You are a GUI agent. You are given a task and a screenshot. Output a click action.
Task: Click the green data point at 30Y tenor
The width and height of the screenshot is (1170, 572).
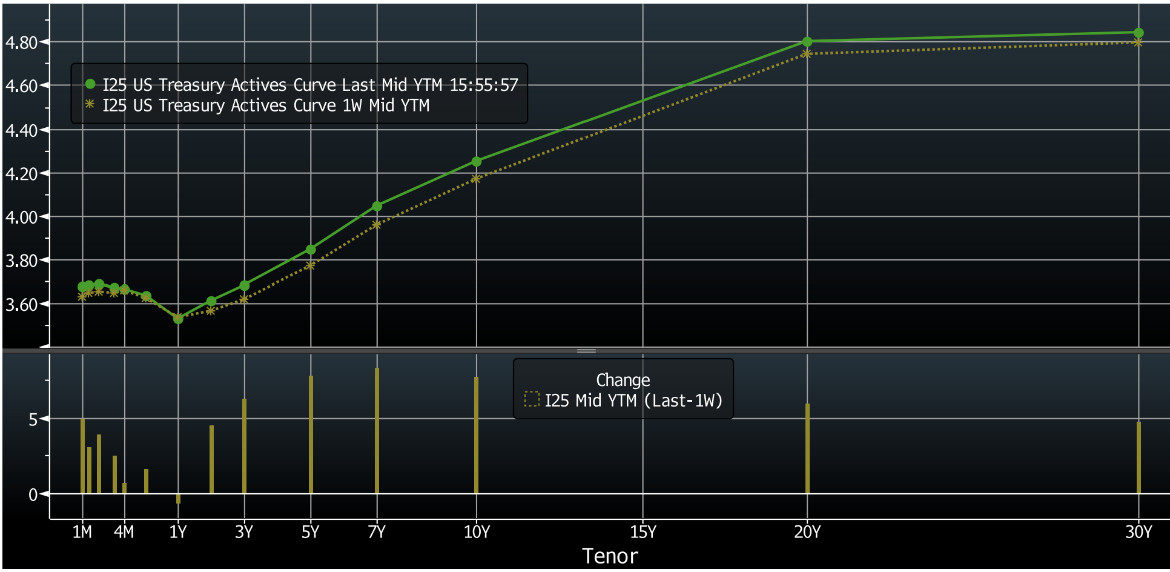point(1139,33)
